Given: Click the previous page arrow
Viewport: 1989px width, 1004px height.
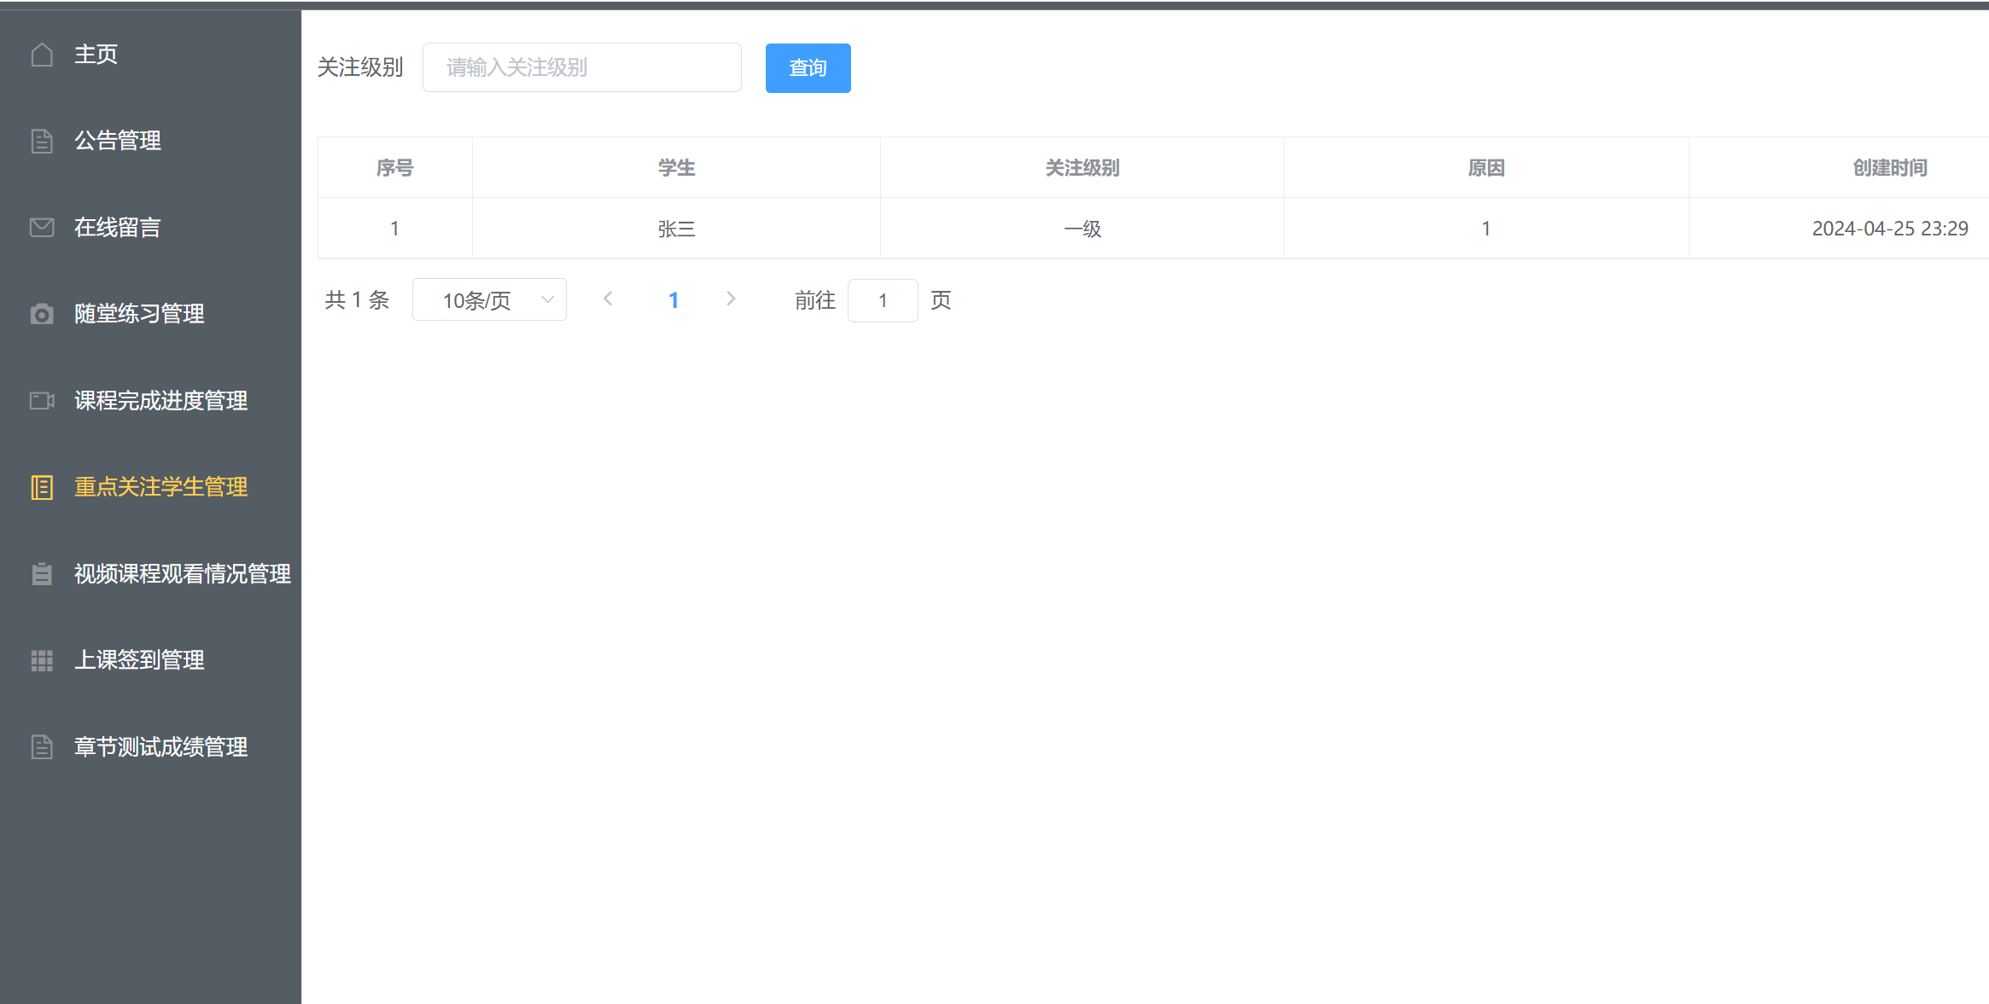Looking at the screenshot, I should click(x=608, y=299).
